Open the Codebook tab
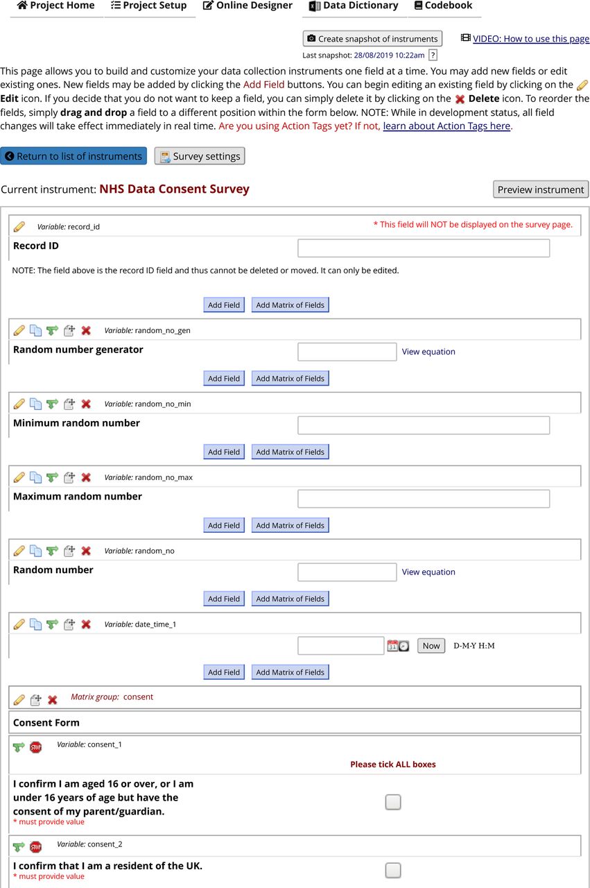The height and width of the screenshot is (888, 590). click(x=444, y=6)
